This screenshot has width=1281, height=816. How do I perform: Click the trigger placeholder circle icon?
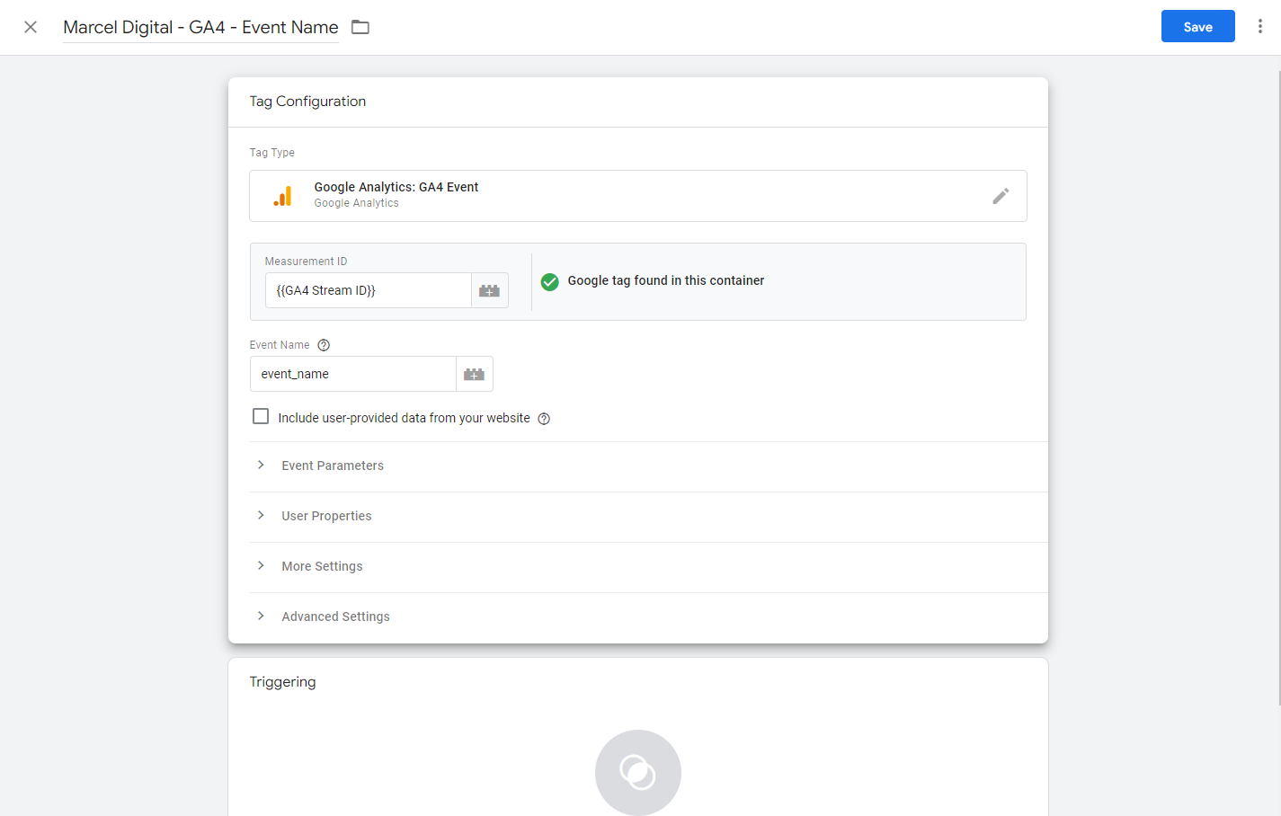pos(637,772)
